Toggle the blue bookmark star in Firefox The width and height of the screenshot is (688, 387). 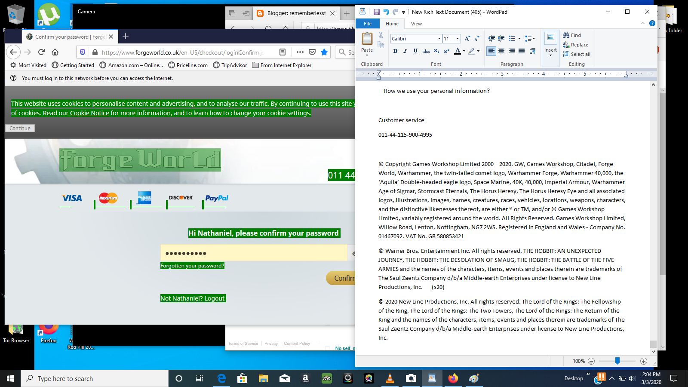click(324, 52)
